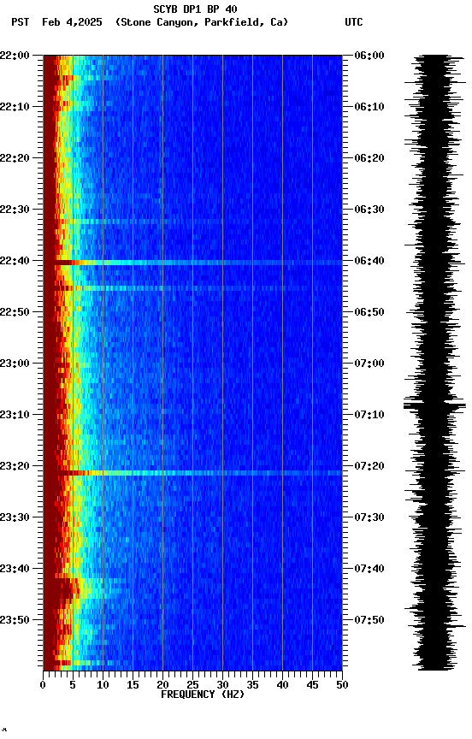Click the 06:20 UTC time label
Image resolution: width=472 pixels, height=739 pixels.
(369, 158)
